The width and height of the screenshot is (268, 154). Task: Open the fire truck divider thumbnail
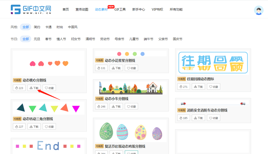tap(213, 104)
